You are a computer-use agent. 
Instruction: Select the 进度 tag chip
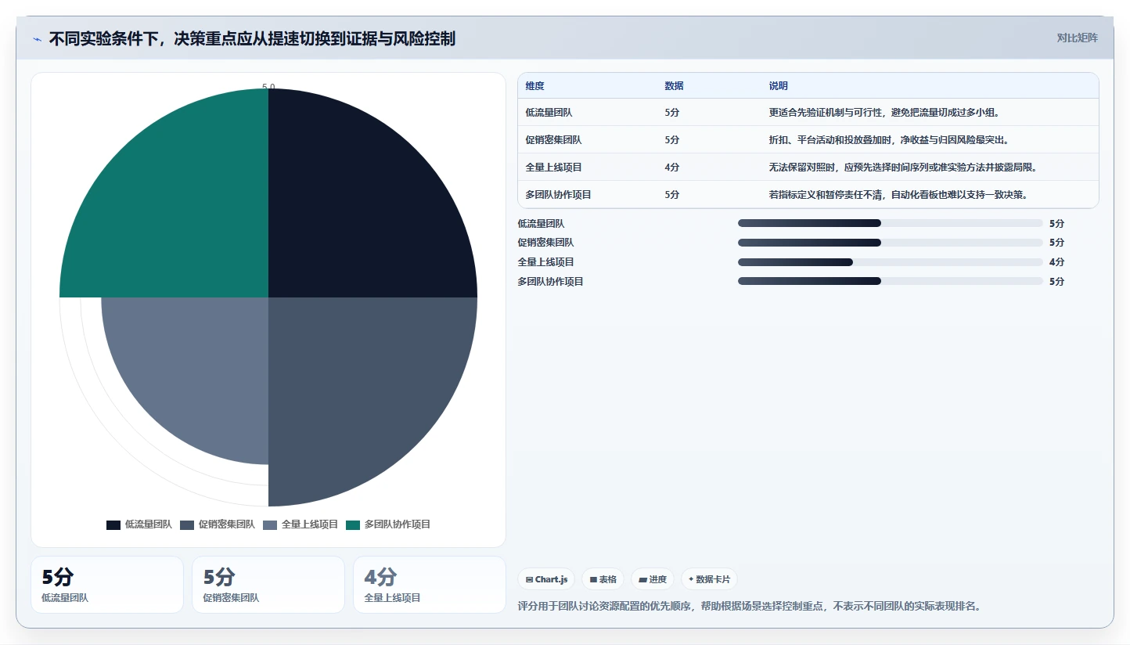(x=652, y=579)
